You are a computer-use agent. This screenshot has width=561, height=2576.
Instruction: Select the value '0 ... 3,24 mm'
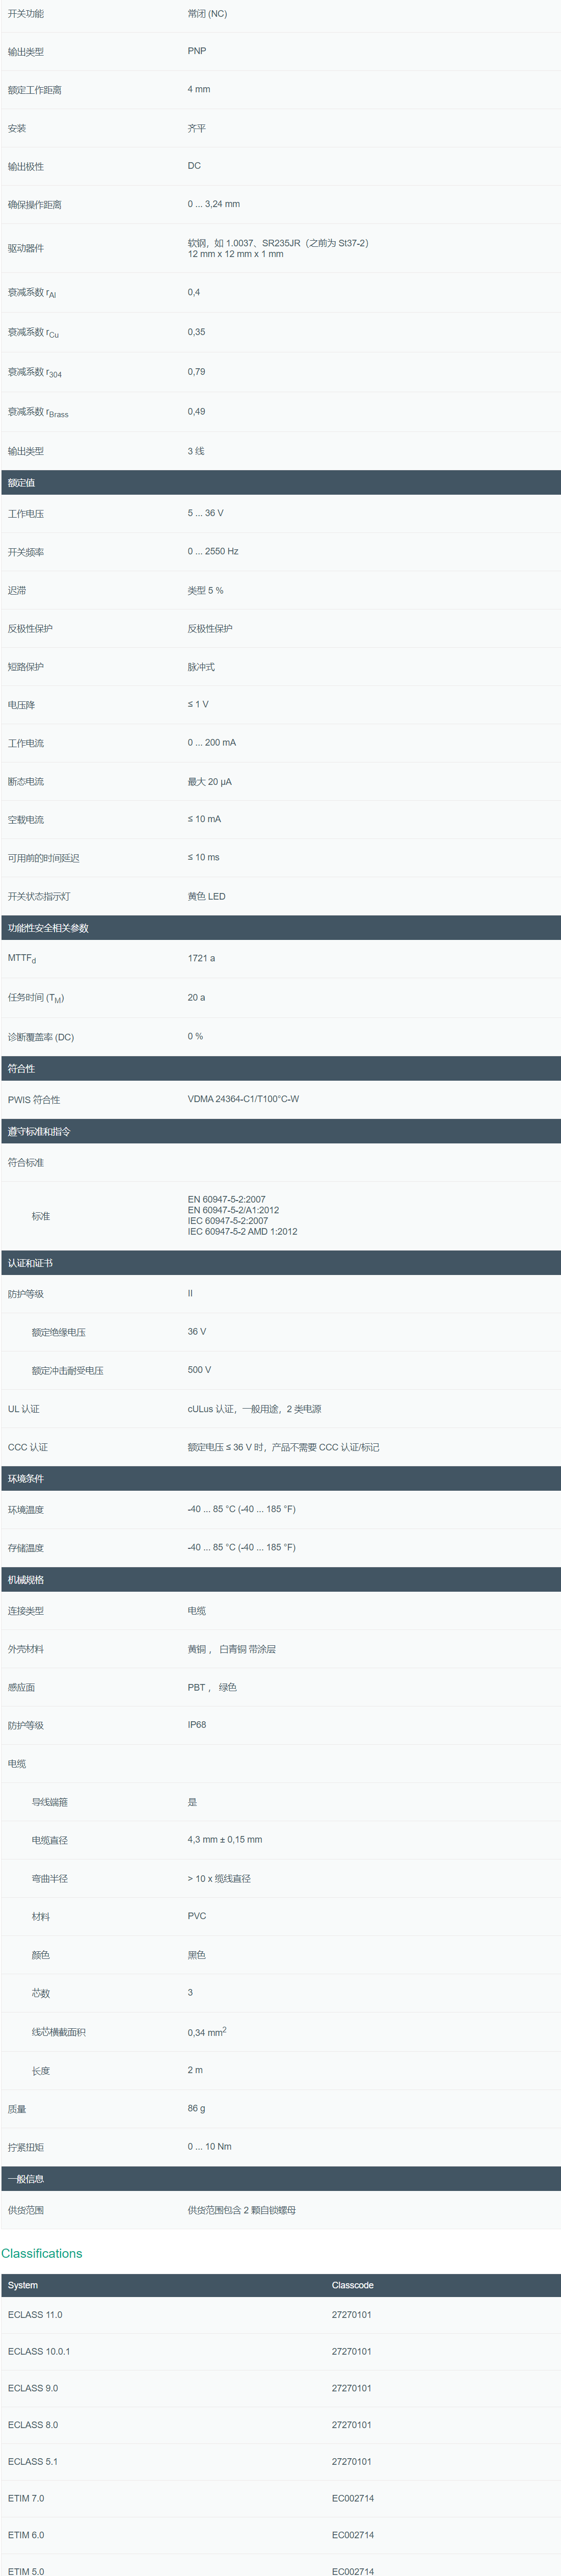213,204
